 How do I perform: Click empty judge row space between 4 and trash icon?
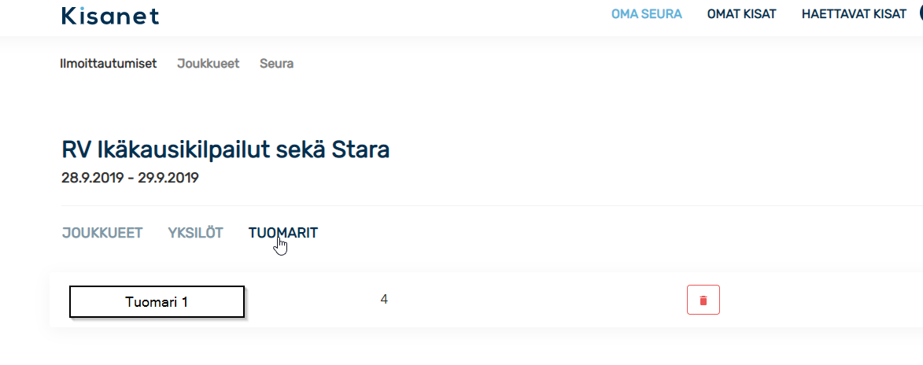pos(536,300)
